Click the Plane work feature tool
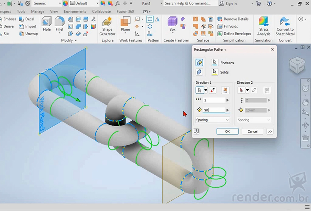The image size is (311, 211). pos(126,25)
